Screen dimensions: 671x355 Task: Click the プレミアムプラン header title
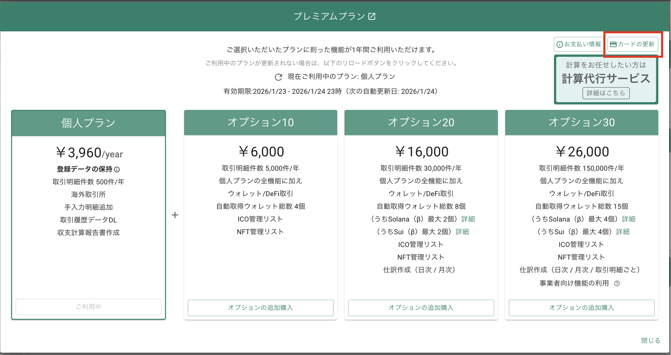(x=329, y=16)
